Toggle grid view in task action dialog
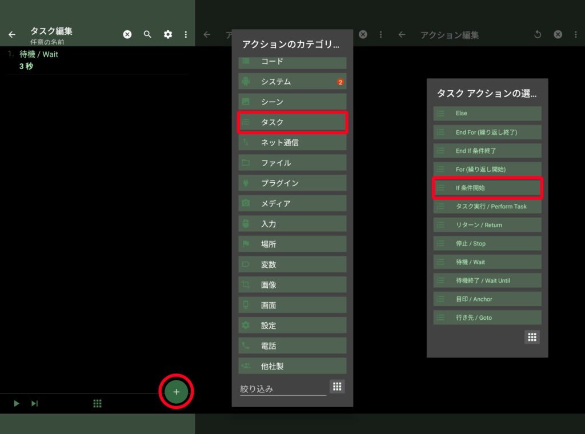This screenshot has width=585, height=434. (x=532, y=337)
